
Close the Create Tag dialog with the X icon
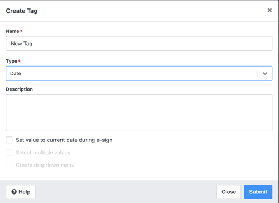[269, 10]
